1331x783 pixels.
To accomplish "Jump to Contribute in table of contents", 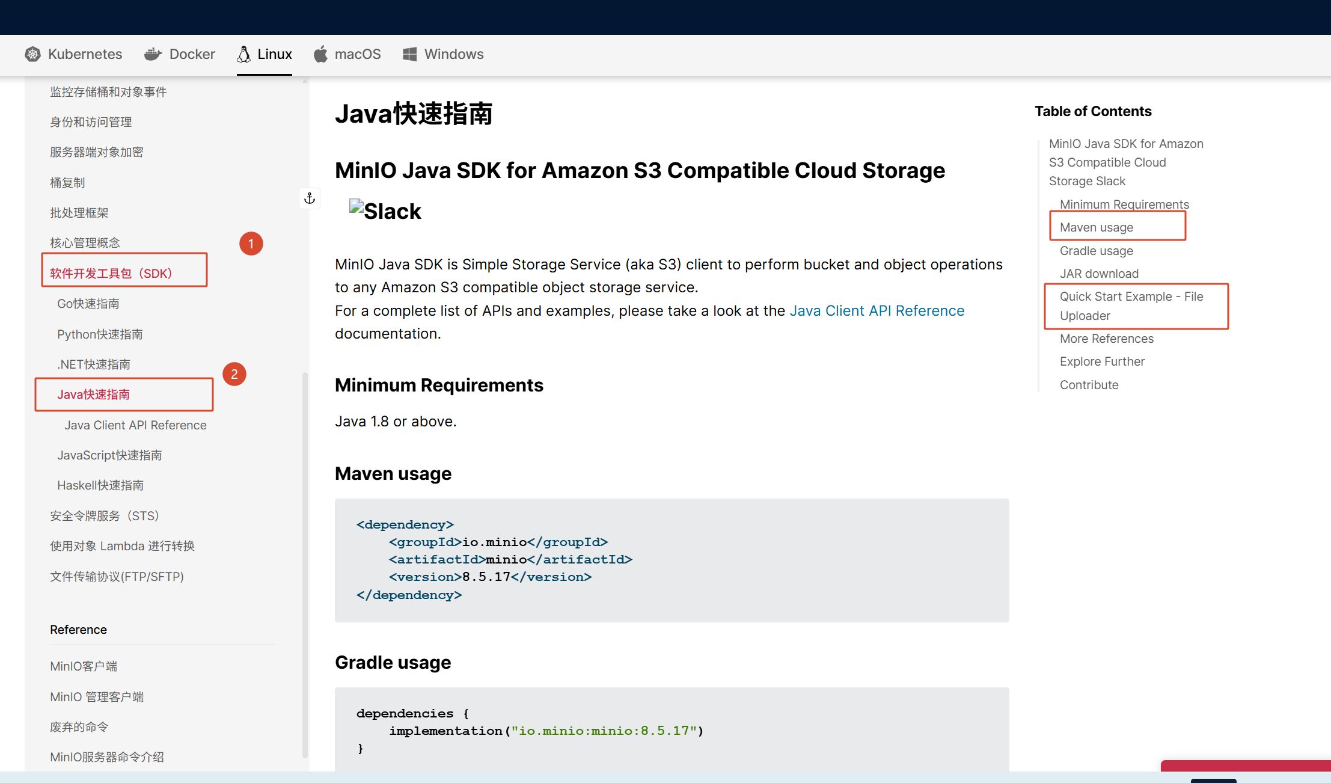I will [x=1089, y=385].
